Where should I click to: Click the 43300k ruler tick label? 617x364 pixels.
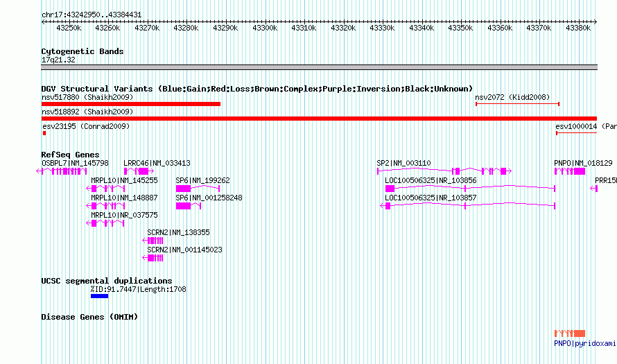pos(265,28)
